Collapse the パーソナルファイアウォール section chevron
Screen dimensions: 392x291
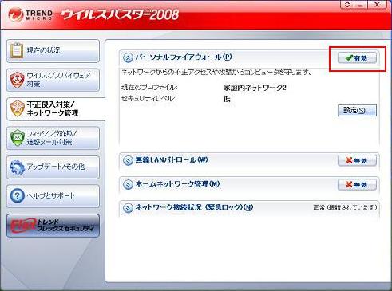[128, 57]
